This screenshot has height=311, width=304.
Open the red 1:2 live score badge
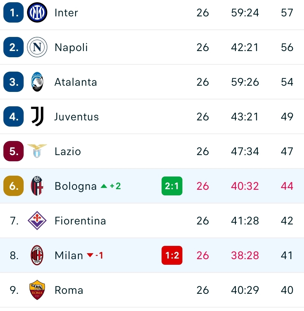[x=172, y=255]
